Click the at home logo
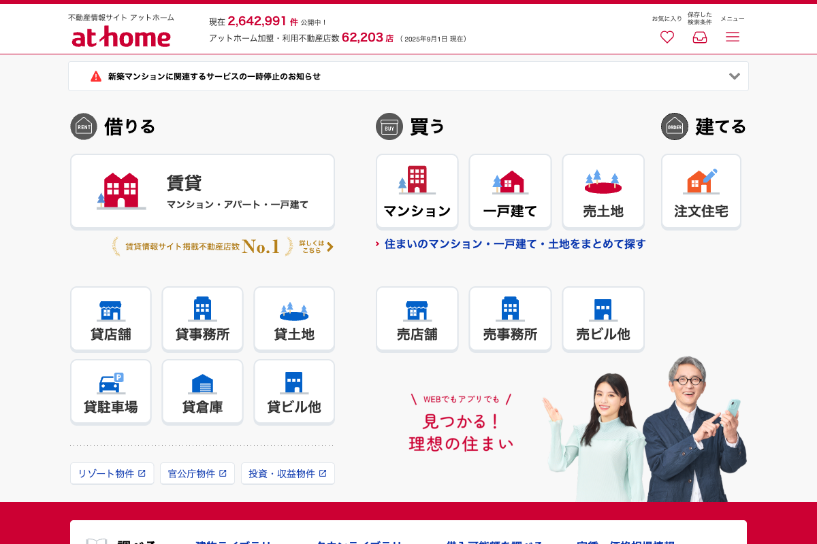 pyautogui.click(x=121, y=37)
